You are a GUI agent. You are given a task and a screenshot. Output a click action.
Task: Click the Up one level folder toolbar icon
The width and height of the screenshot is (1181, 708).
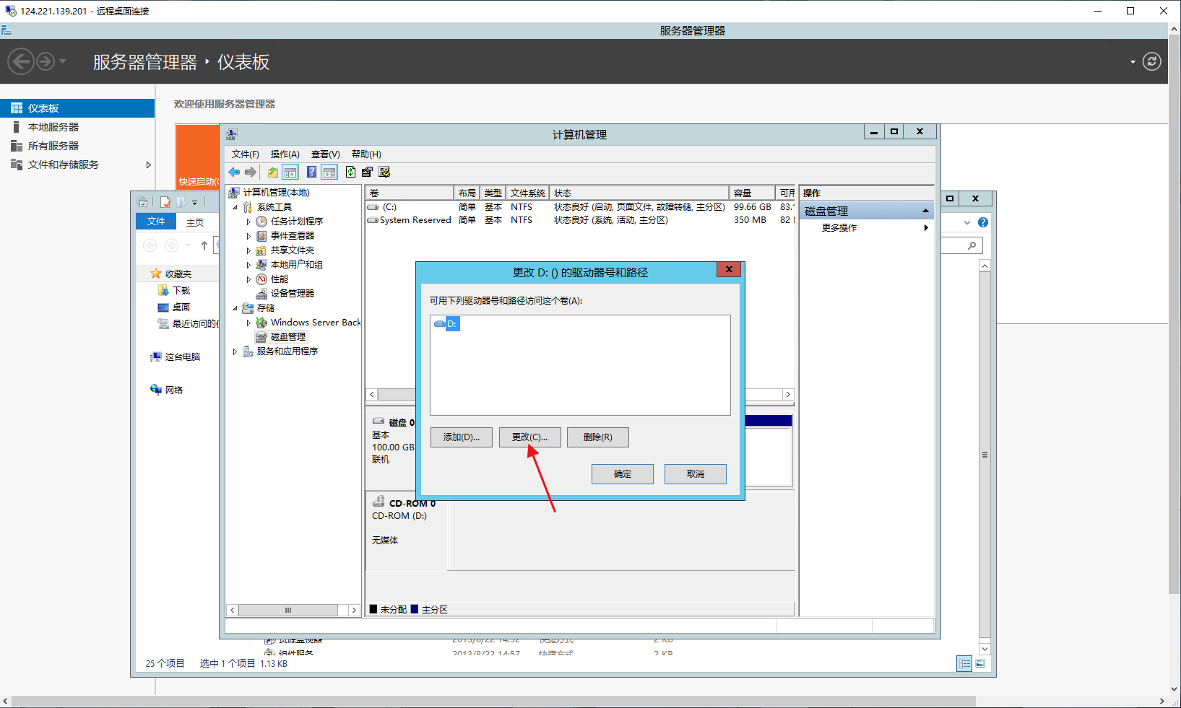[x=273, y=172]
